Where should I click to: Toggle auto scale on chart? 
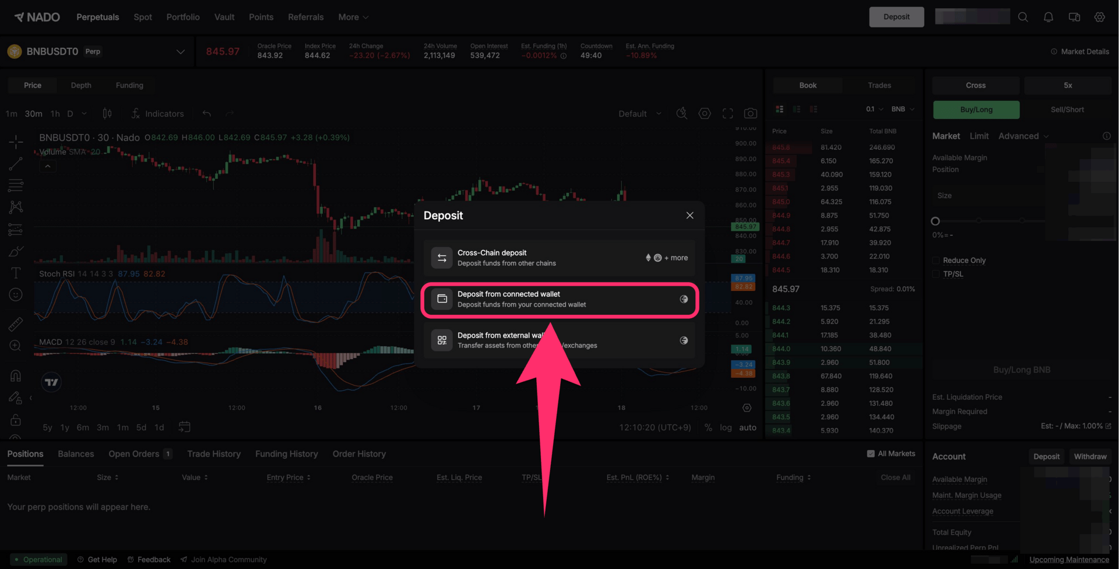748,427
